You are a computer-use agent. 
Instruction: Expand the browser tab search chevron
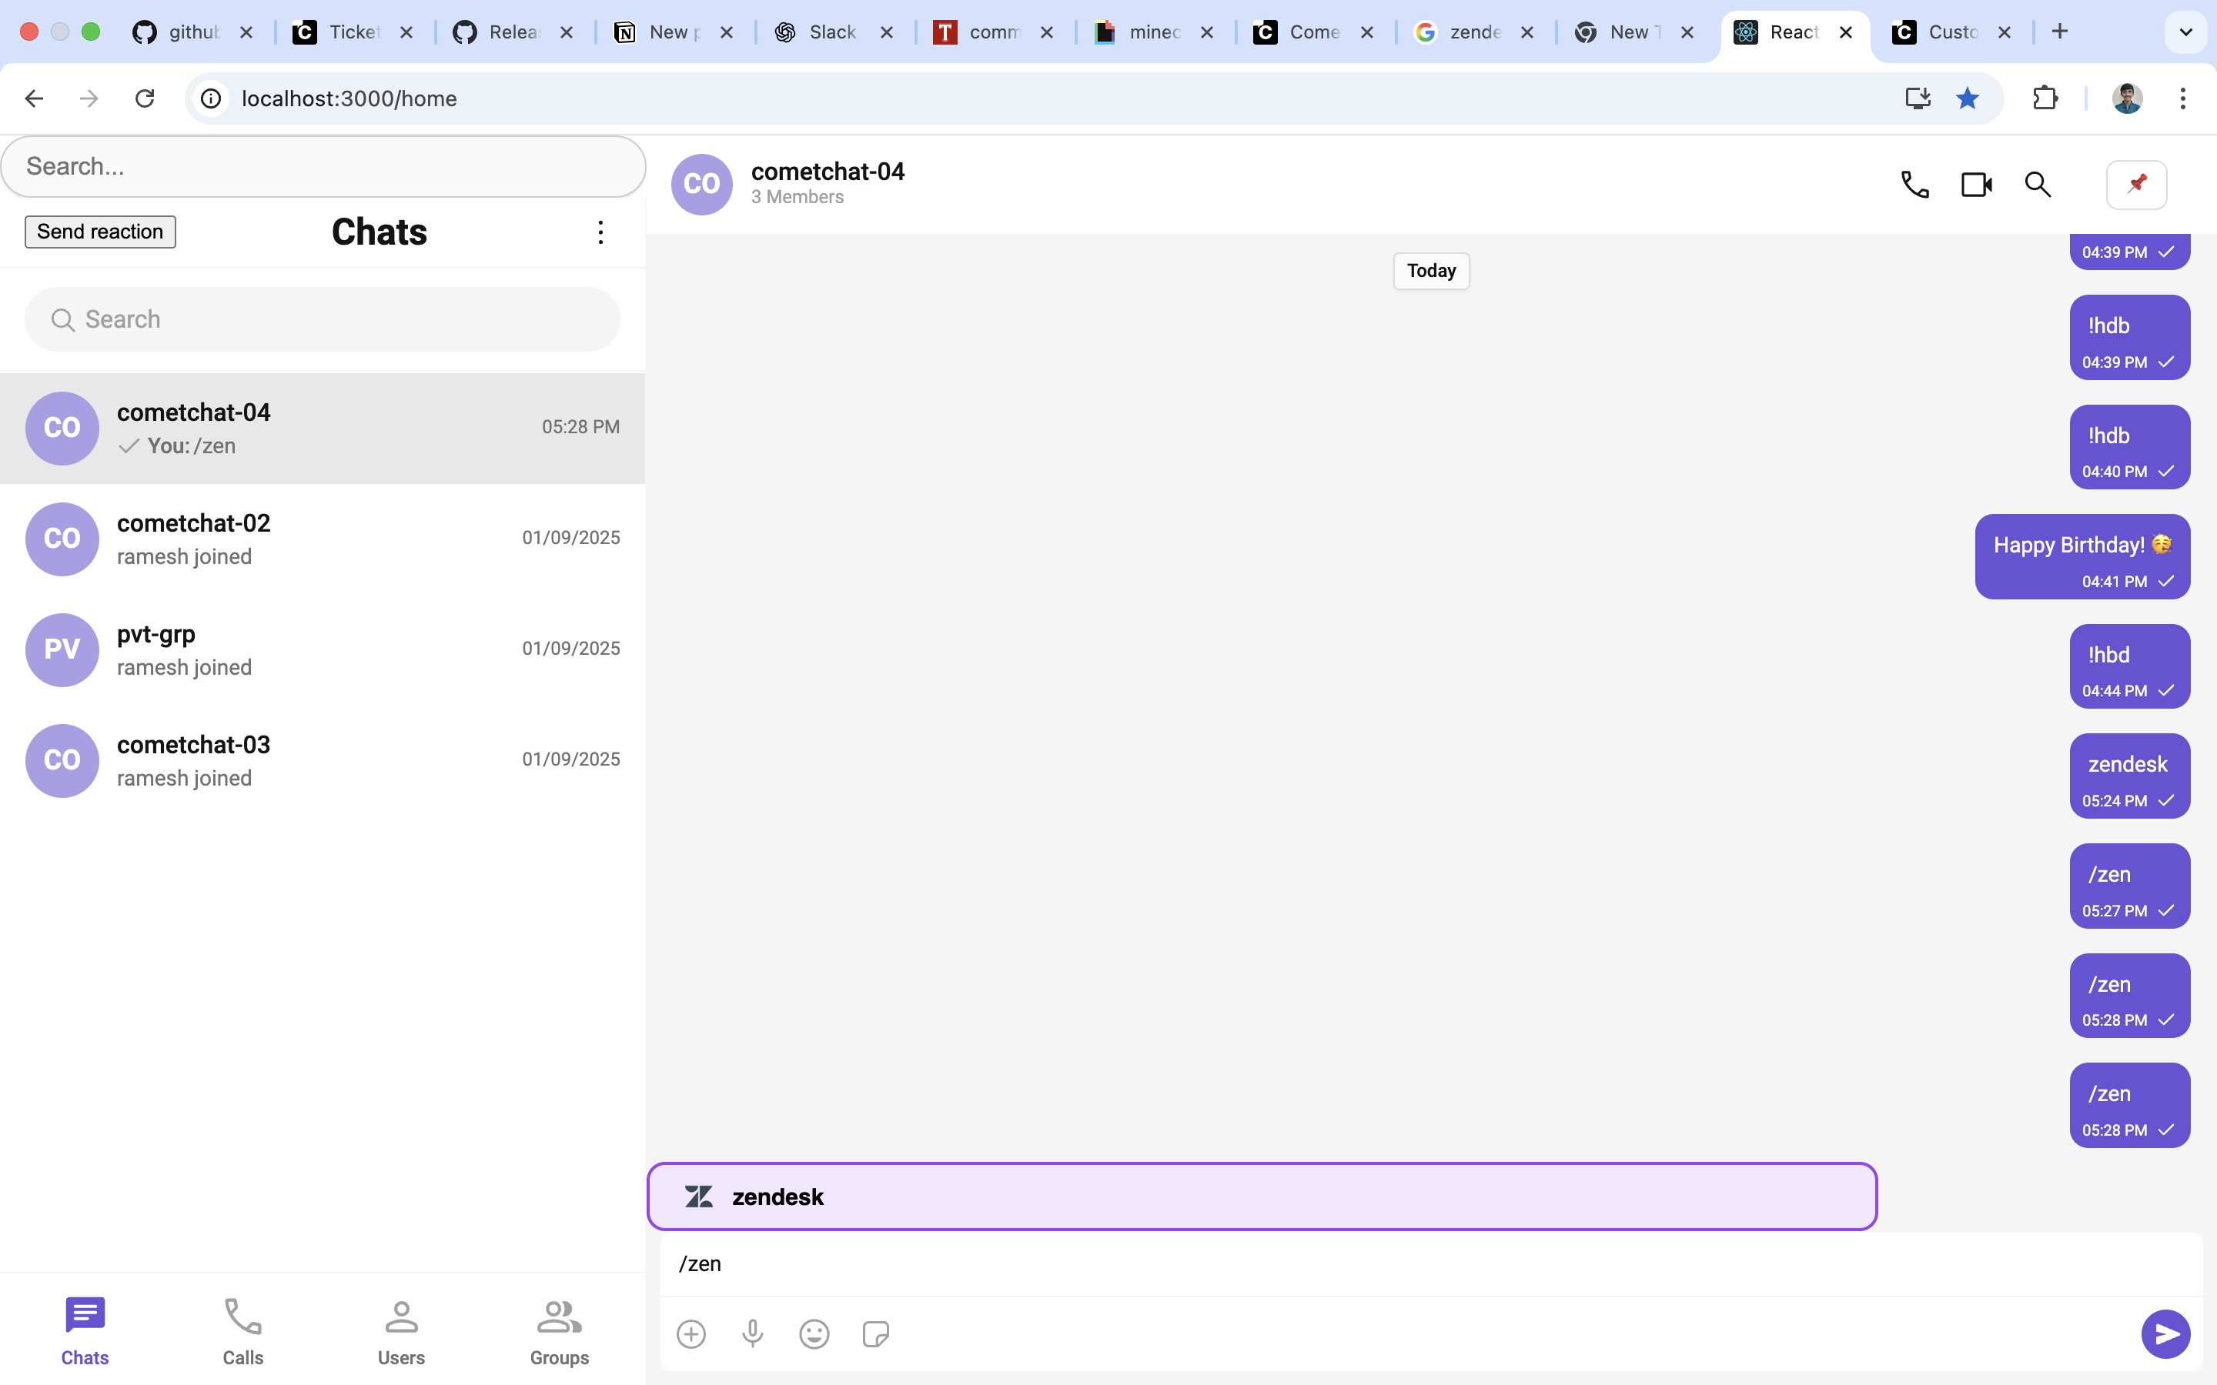pos(2186,32)
